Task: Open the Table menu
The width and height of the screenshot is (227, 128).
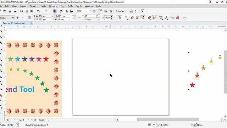Action: 70,6
